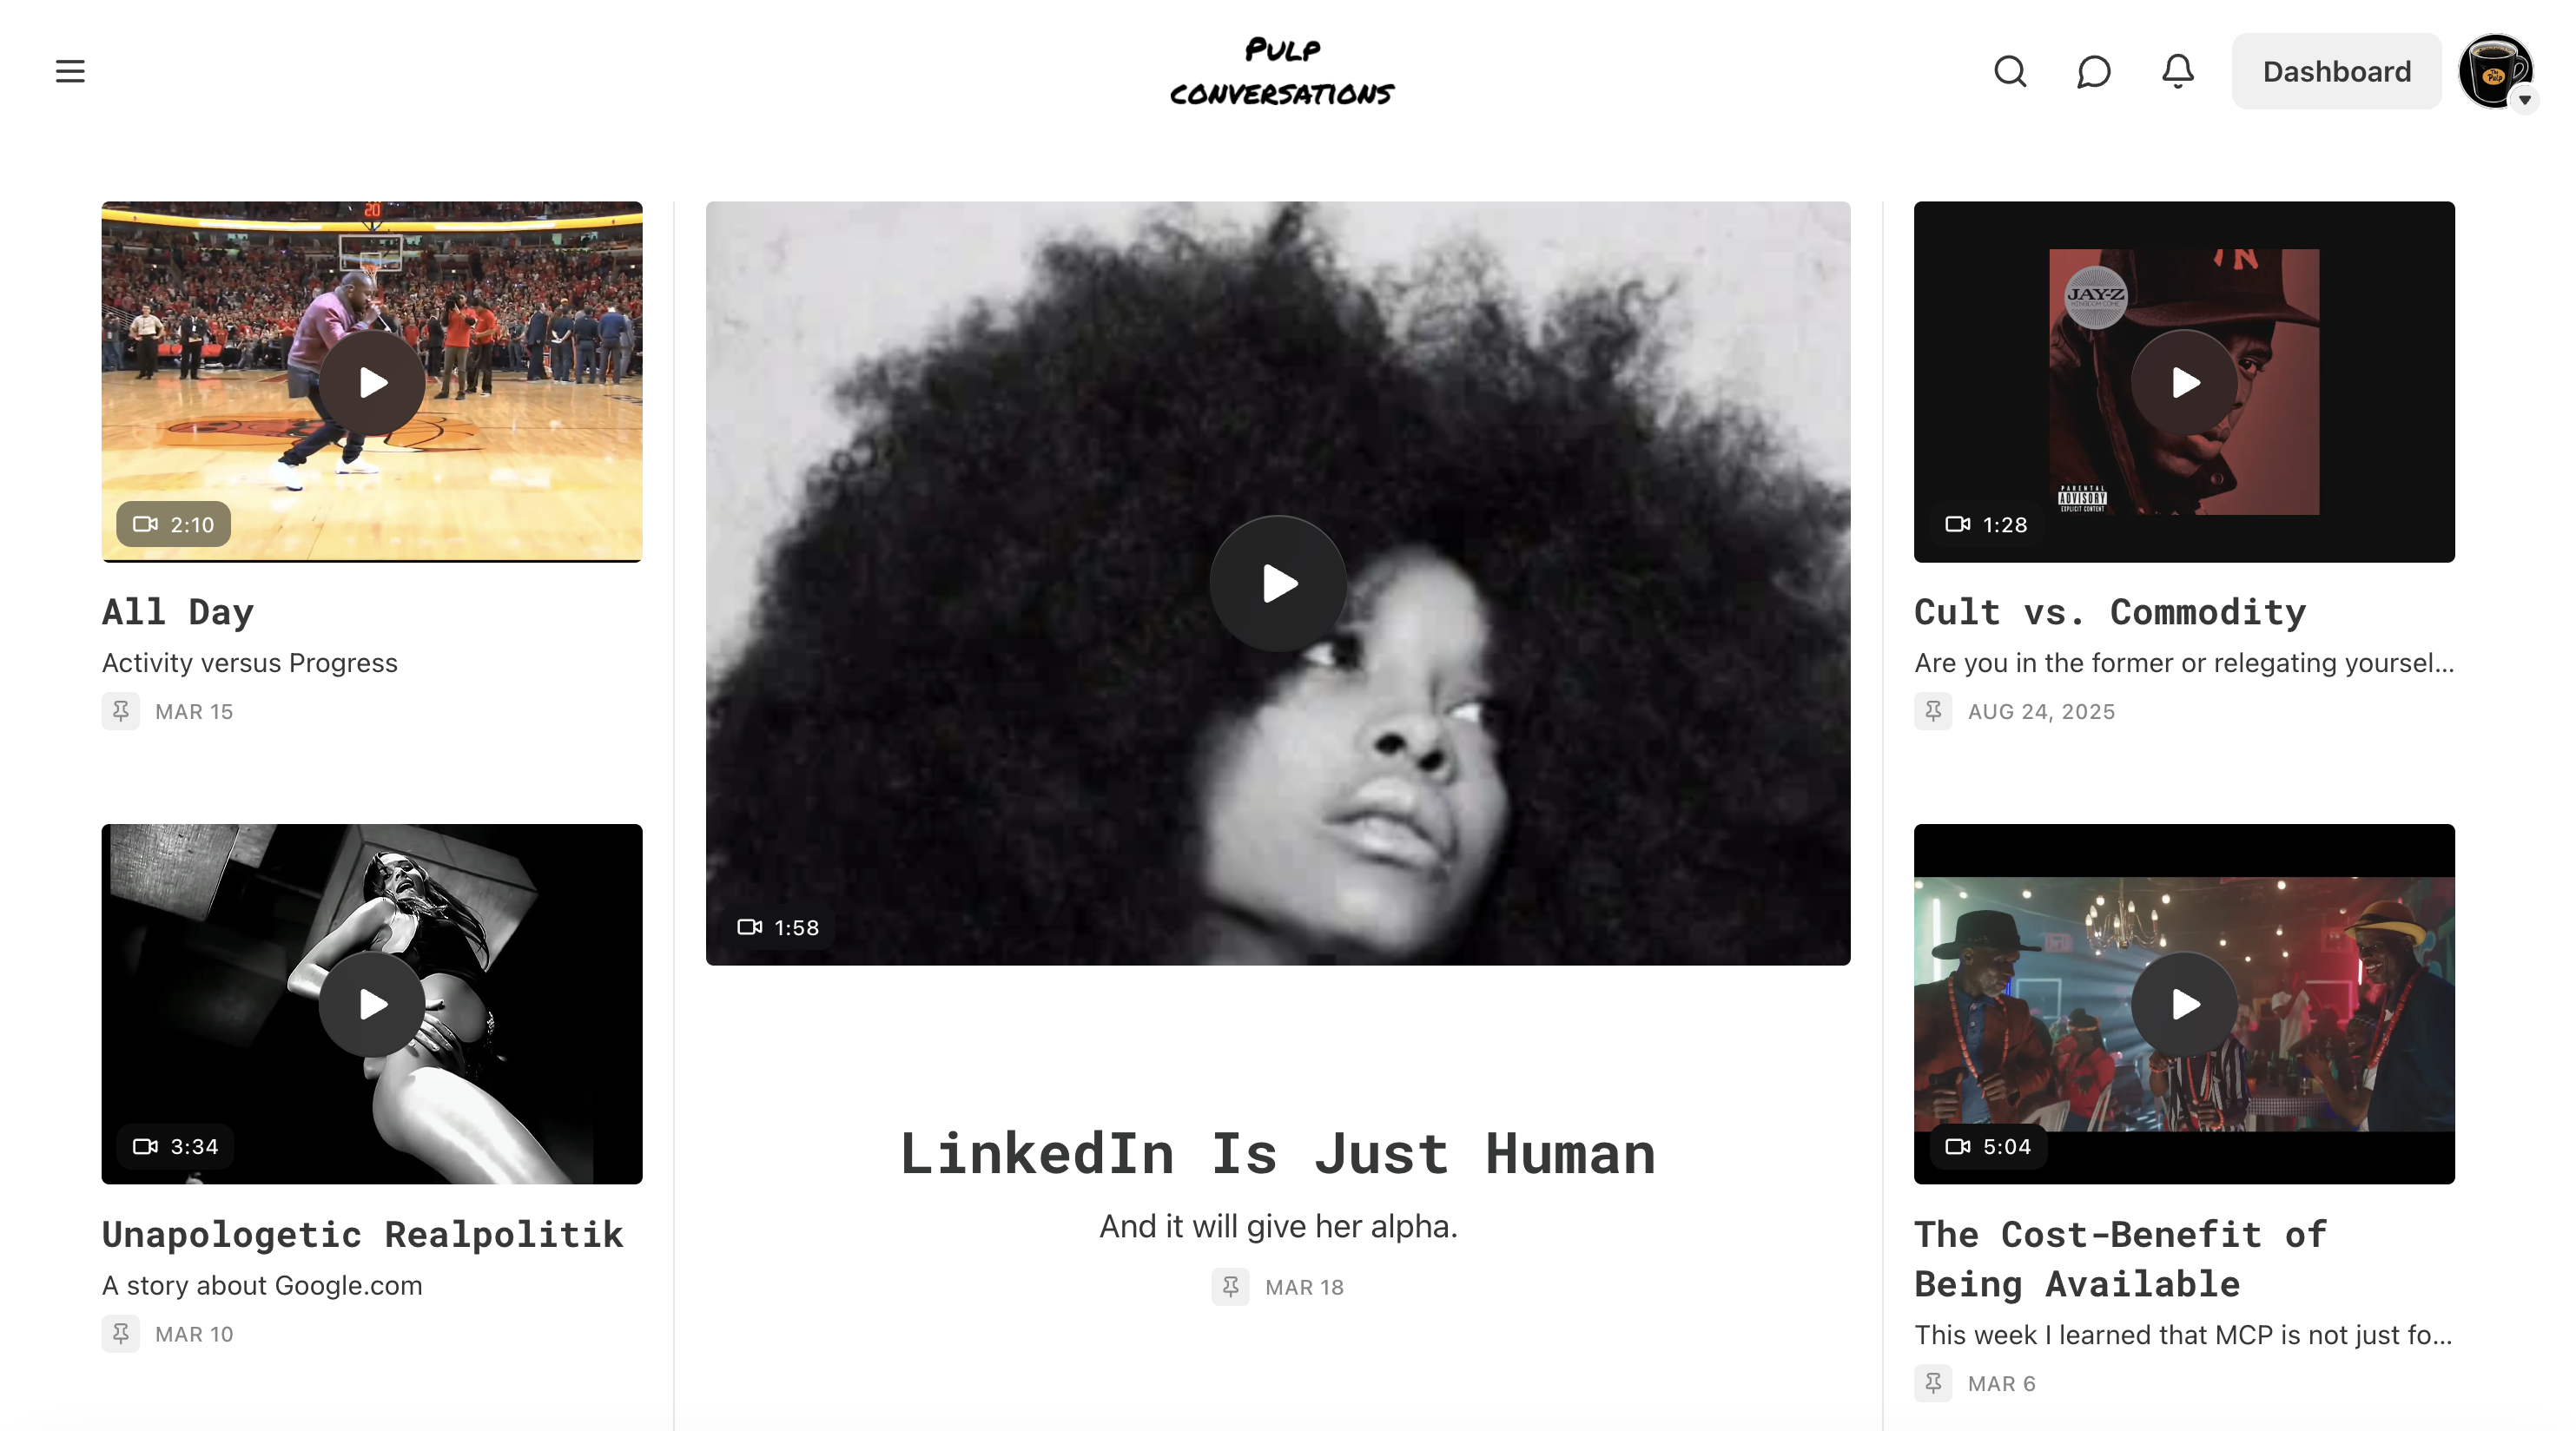Open the LinkedIn Is Just Human headline
2576x1431 pixels.
click(x=1278, y=1153)
